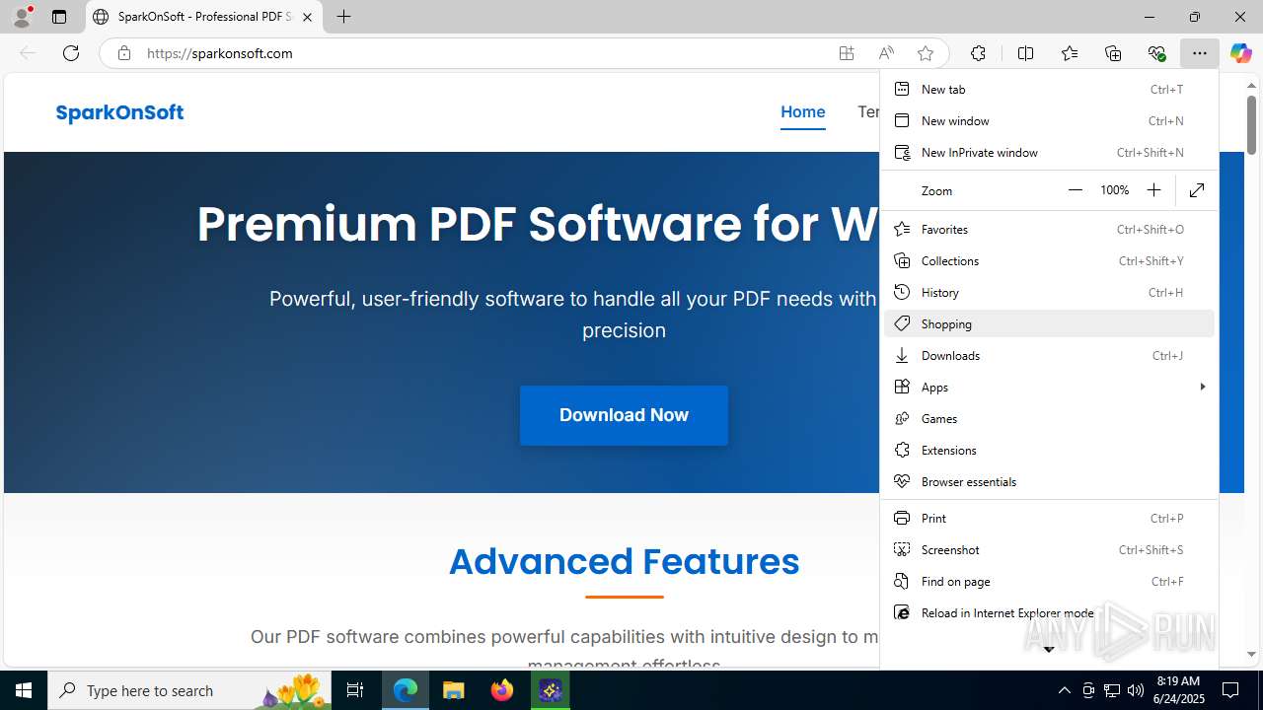The height and width of the screenshot is (710, 1263).
Task: Open a new tab with plus button
Action: (x=343, y=17)
